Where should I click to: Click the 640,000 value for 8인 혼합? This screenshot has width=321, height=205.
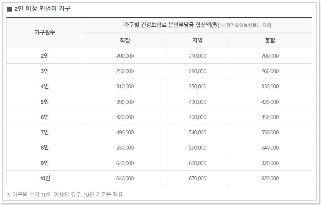pyautogui.click(x=271, y=147)
